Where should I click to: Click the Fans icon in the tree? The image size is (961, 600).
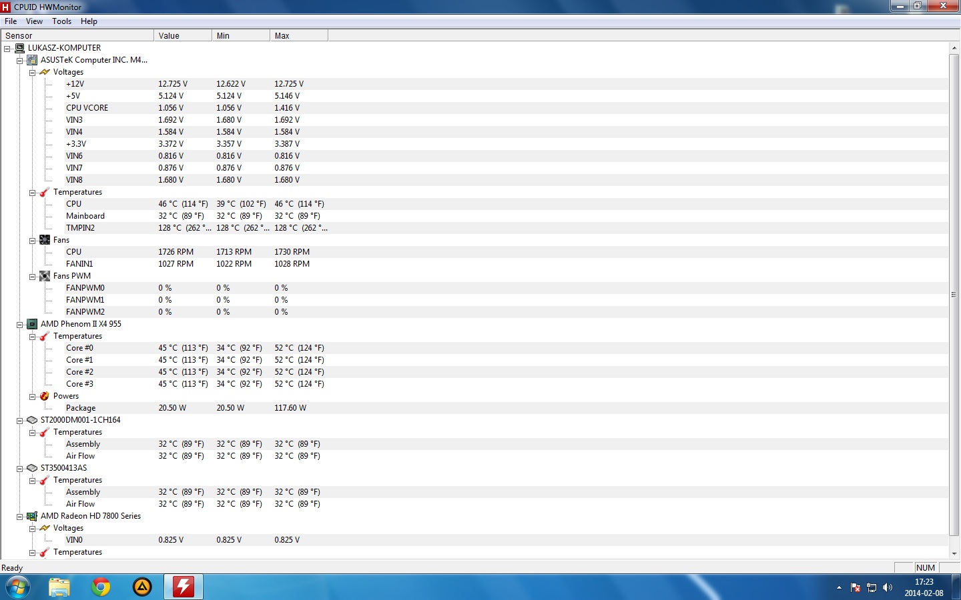tap(45, 240)
